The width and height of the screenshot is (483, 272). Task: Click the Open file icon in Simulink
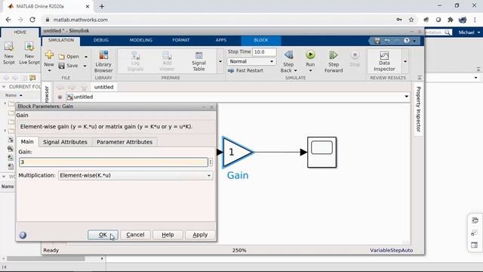(62, 57)
